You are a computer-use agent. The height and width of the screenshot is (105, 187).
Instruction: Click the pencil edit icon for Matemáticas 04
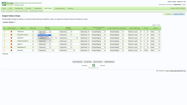pos(4,47)
